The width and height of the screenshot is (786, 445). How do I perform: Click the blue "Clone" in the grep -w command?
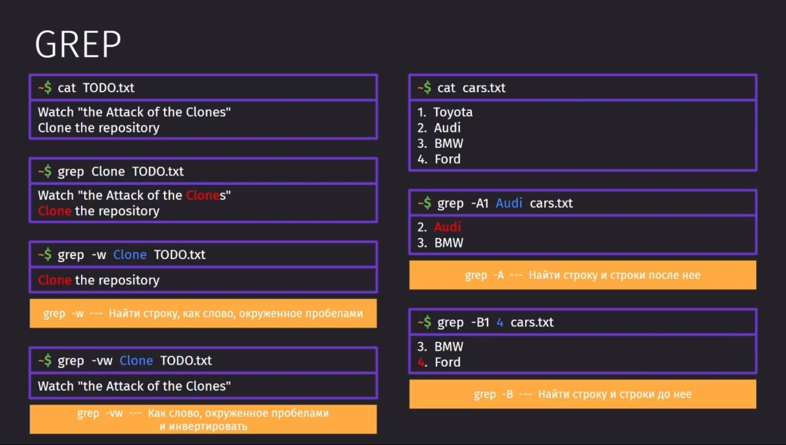coord(130,254)
